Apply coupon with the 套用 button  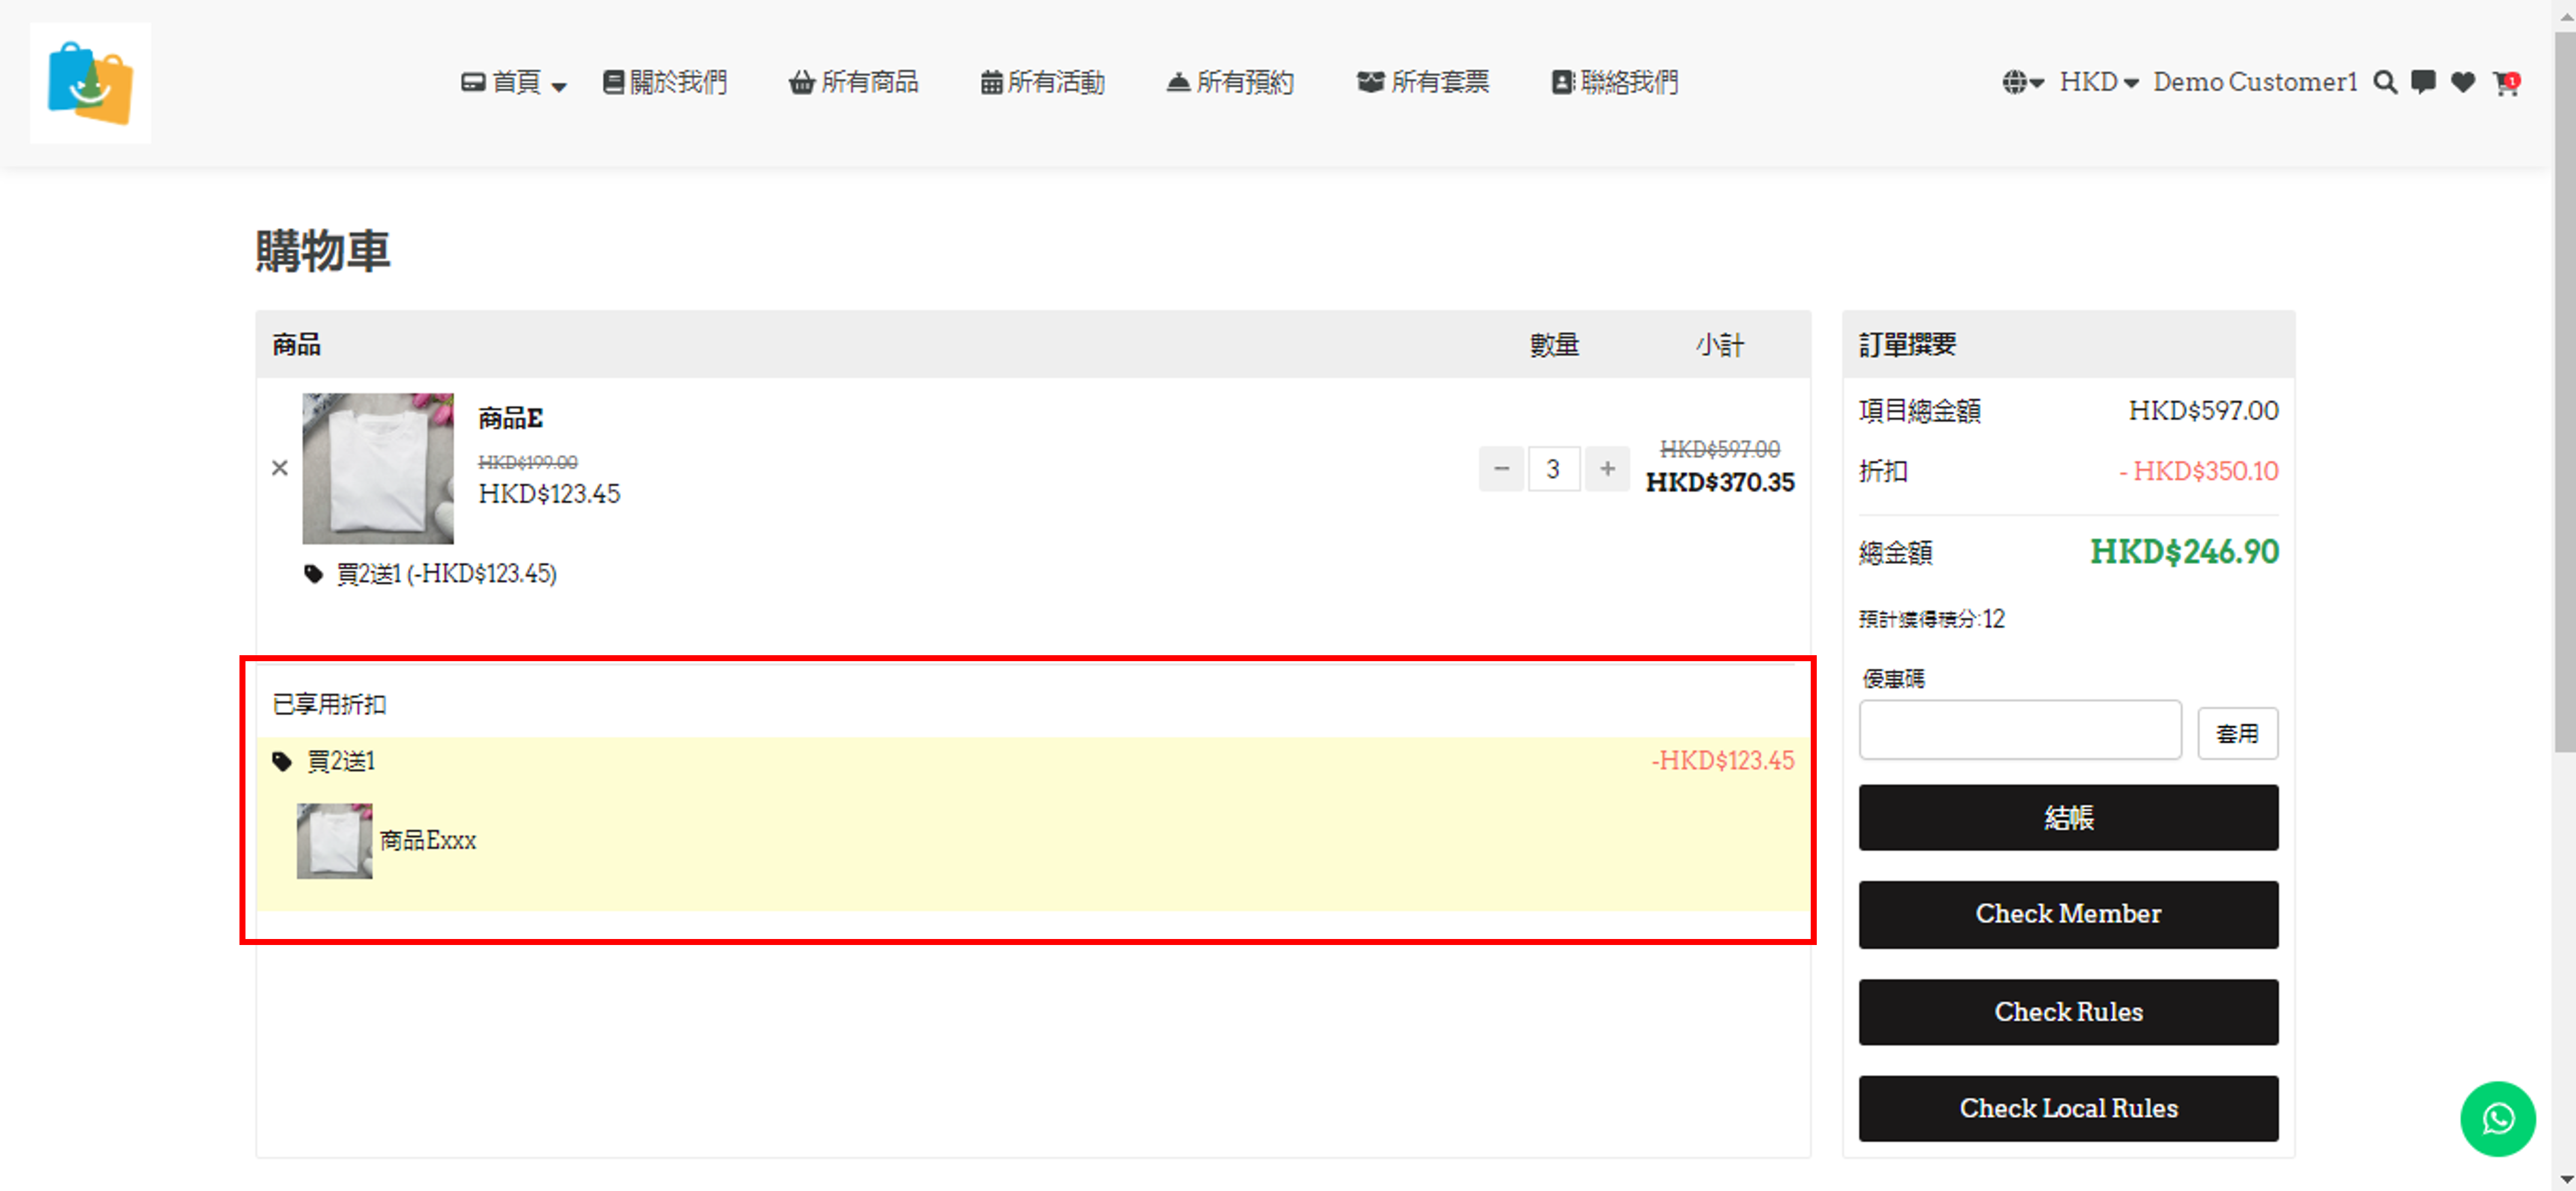(x=2237, y=734)
